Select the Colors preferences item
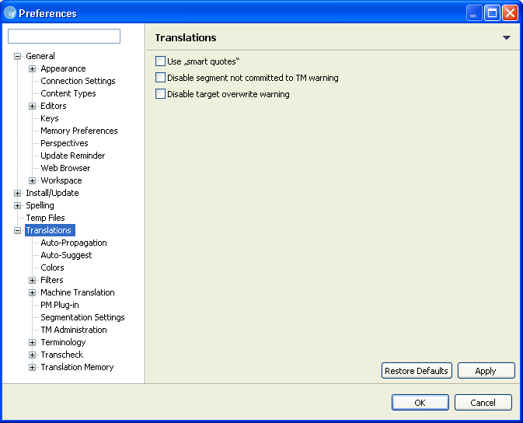The height and width of the screenshot is (423, 523). 52,267
